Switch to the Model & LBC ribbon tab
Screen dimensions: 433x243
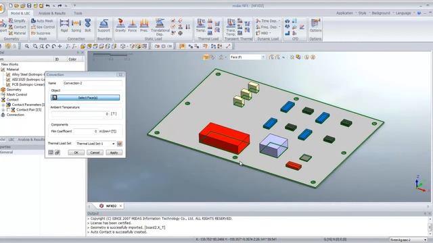pos(20,13)
